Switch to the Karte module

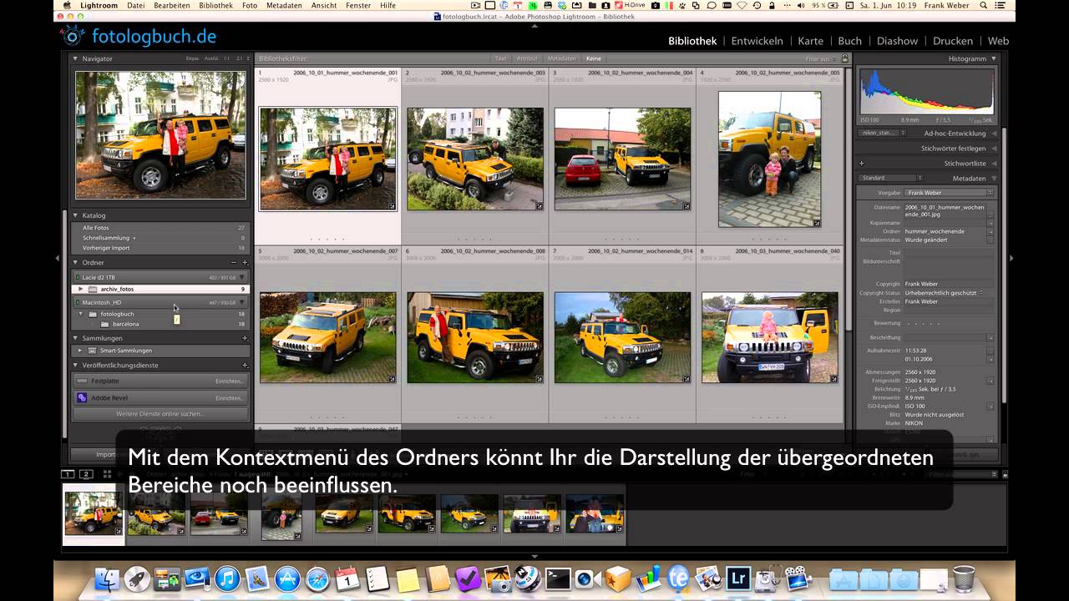click(x=810, y=41)
